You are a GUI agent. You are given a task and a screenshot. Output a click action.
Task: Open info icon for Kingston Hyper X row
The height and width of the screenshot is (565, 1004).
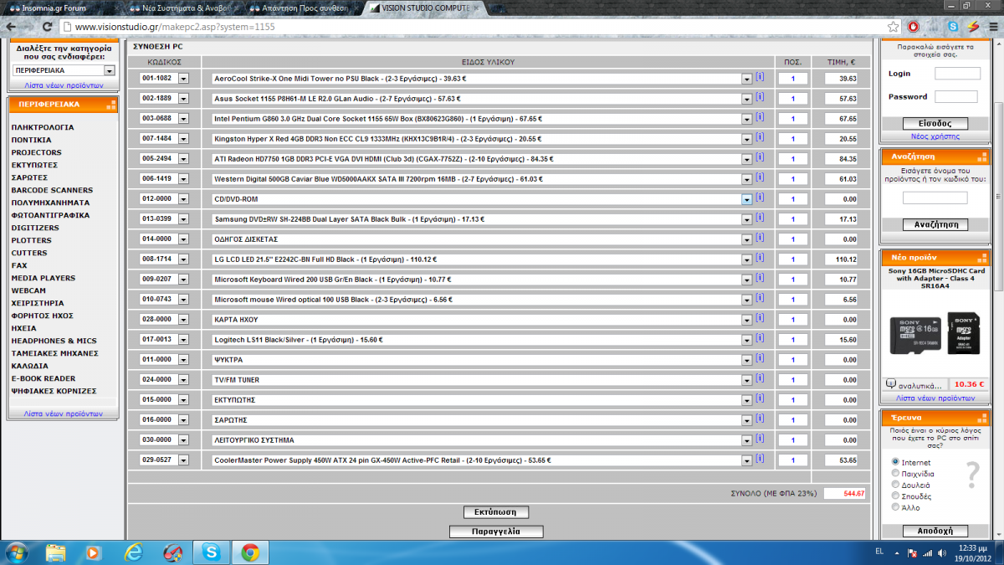760,137
